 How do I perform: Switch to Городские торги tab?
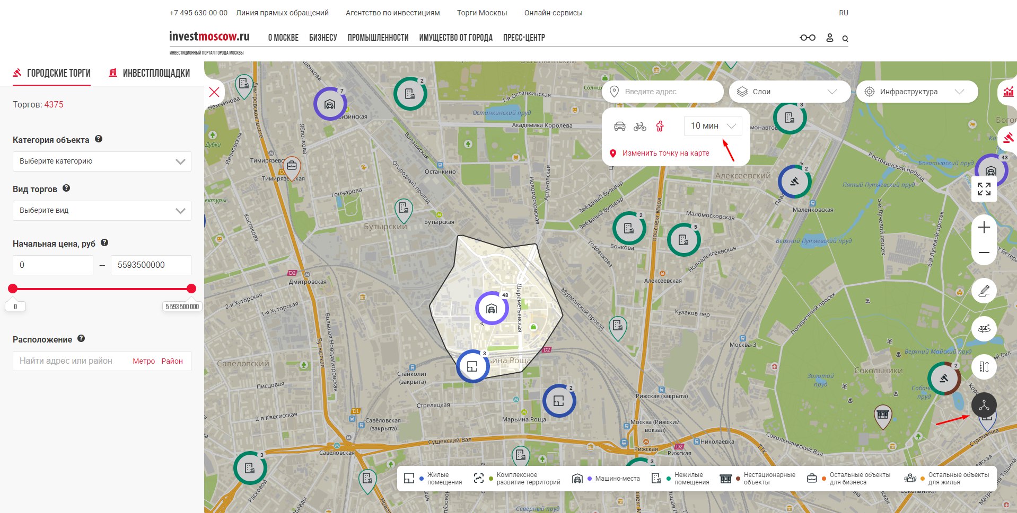coord(52,73)
